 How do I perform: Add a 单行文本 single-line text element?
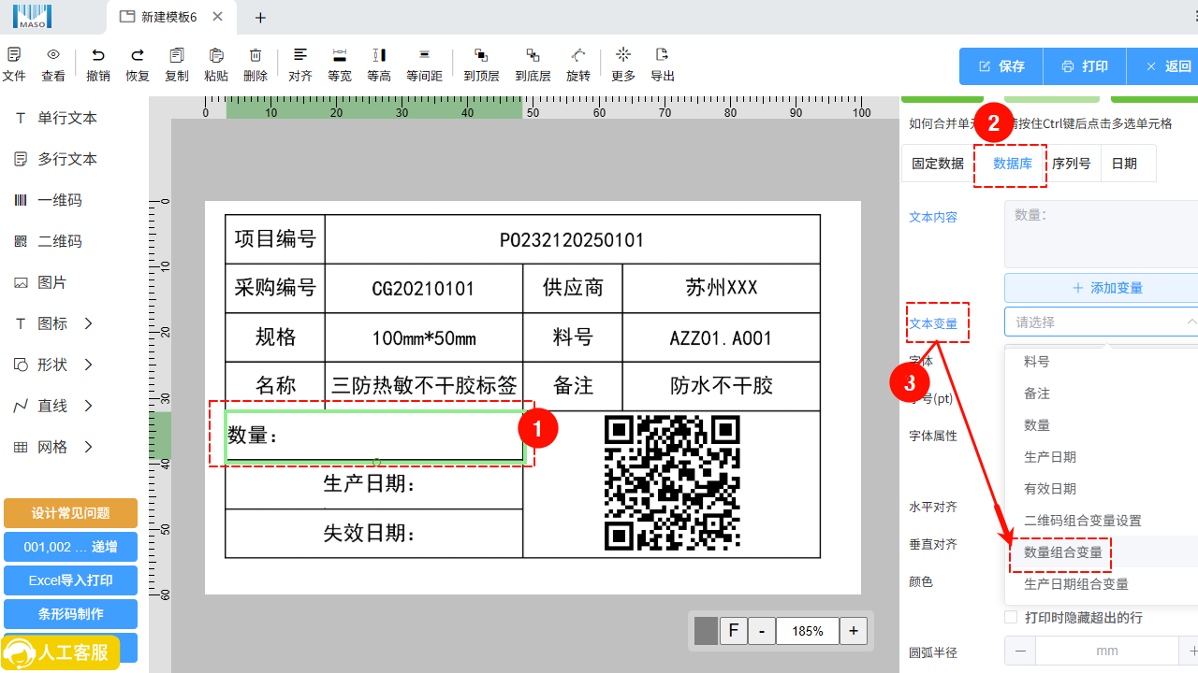tap(55, 118)
